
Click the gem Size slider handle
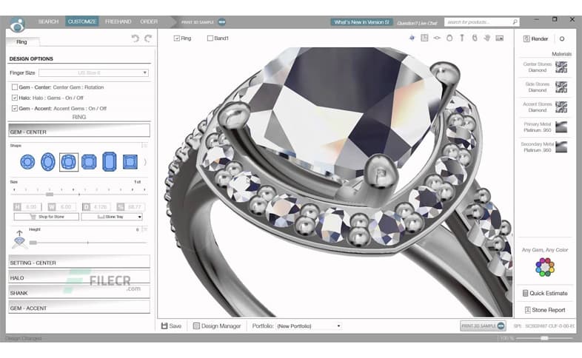[x=50, y=195]
